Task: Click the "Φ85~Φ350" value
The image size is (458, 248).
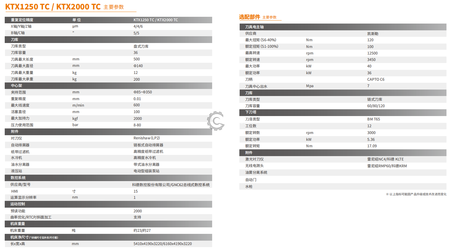Action: click(143, 92)
